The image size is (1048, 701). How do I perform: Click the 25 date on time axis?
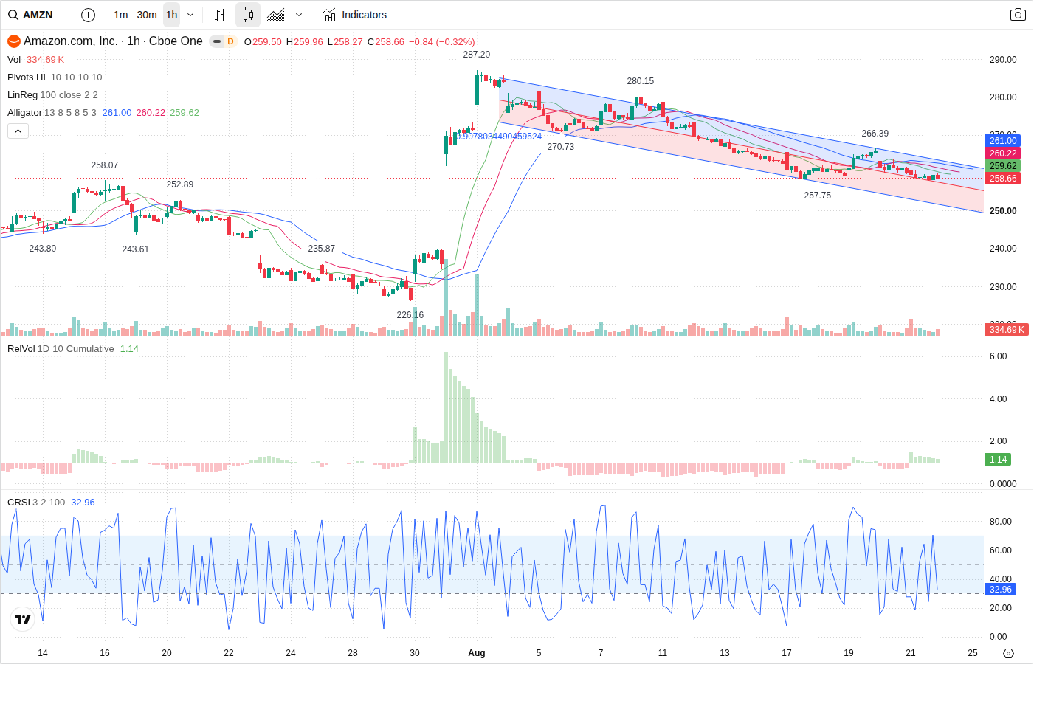pos(973,653)
